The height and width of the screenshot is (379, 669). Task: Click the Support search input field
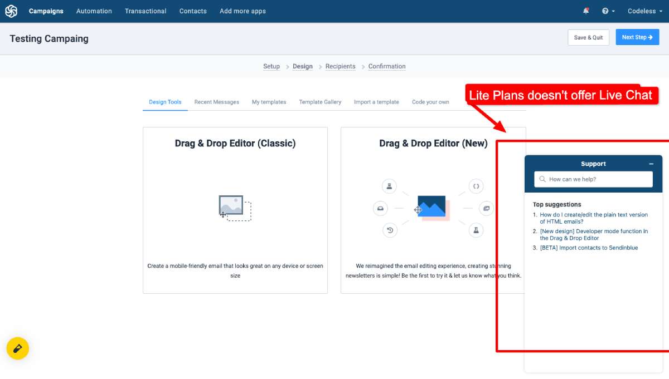click(593, 179)
